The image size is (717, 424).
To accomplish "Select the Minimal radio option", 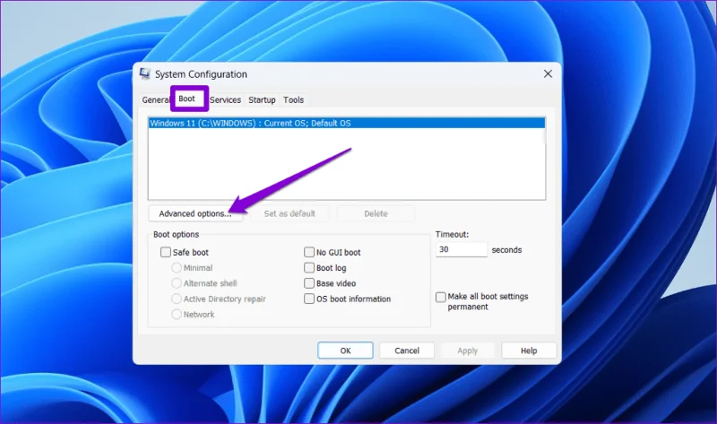I will coord(177,267).
